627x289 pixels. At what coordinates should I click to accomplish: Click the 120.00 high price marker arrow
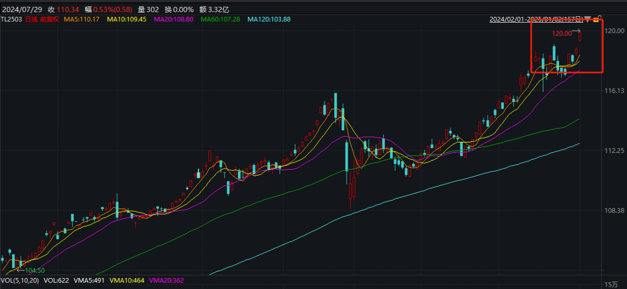(x=576, y=31)
